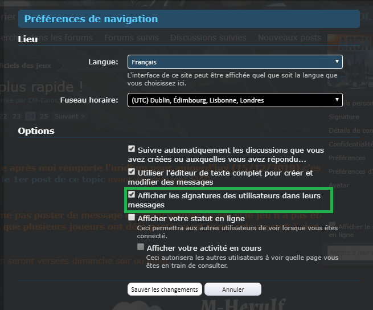Open the Fuseau horaire timezone dropdown
Image resolution: width=373 pixels, height=310 pixels.
tap(235, 100)
